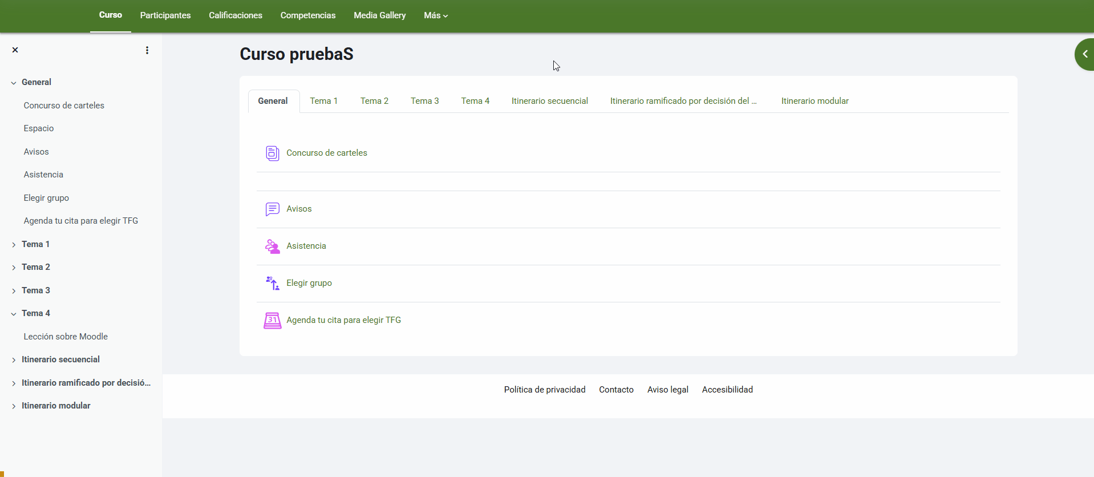Switch to the Tema 2 tab
1094x477 pixels.
coord(374,101)
